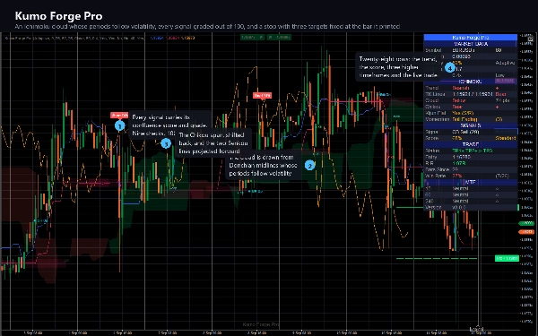The height and width of the screenshot is (336, 538).
Task: Click the red sell signal label at chart top center
Action: tap(263, 95)
